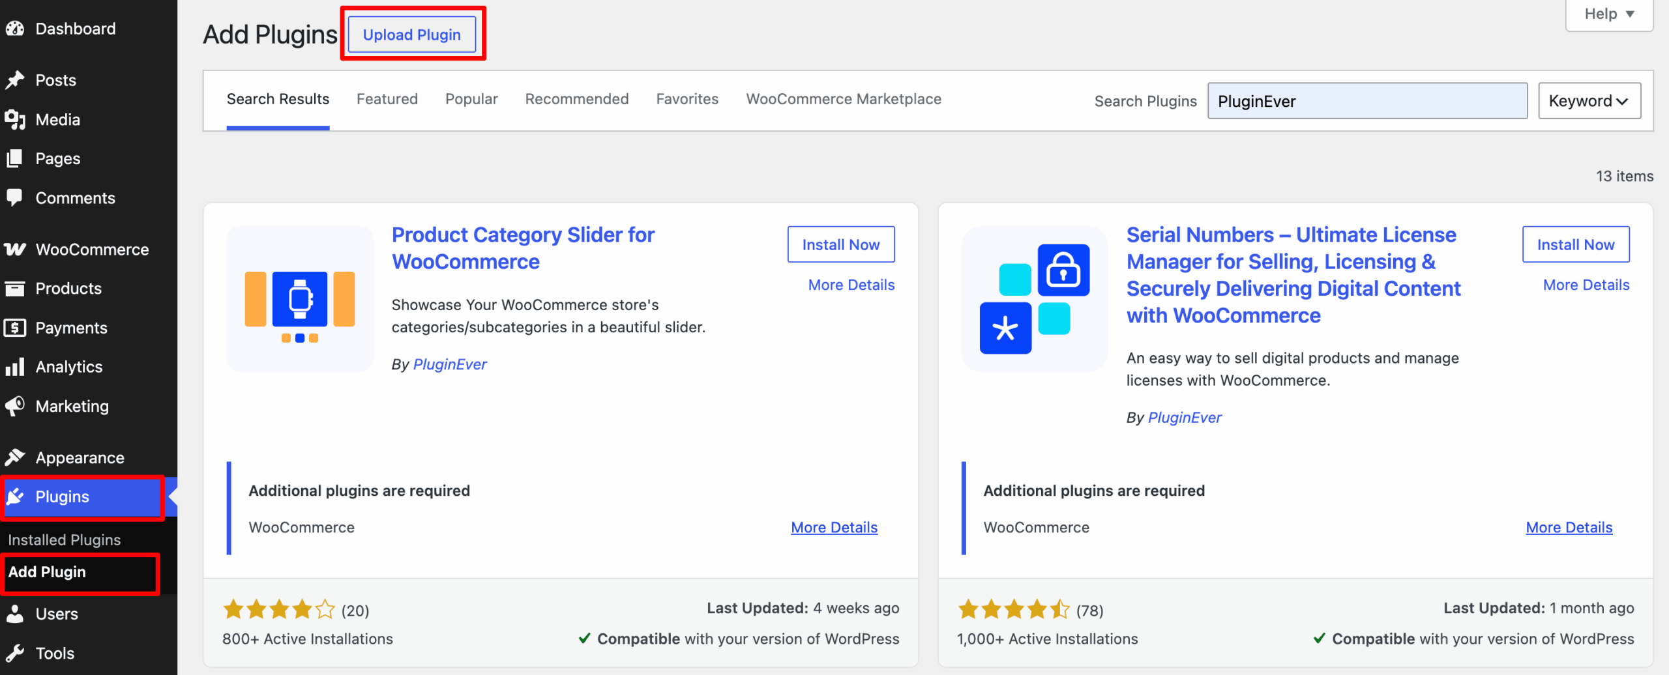Open Dashboard in the sidebar
Image resolution: width=1669 pixels, height=675 pixels.
pos(89,29)
